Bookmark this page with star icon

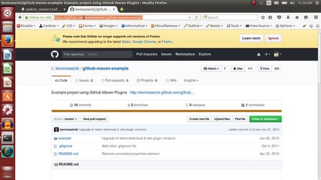(263, 17)
